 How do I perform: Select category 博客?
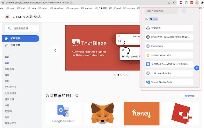click(x=7, y=75)
